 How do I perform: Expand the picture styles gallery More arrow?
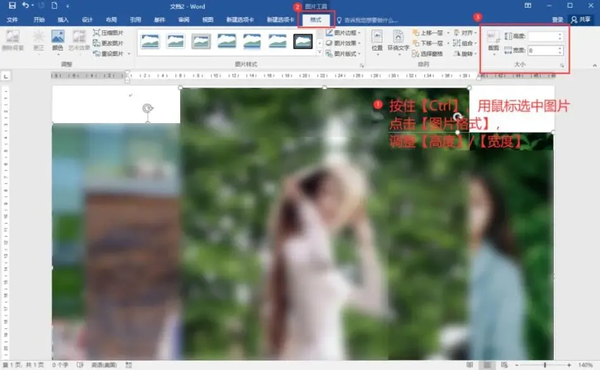tap(320, 53)
